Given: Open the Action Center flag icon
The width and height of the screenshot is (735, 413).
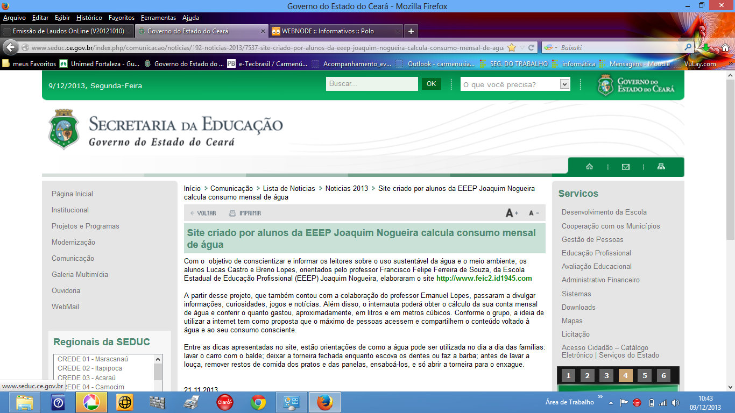Looking at the screenshot, I should pos(624,402).
